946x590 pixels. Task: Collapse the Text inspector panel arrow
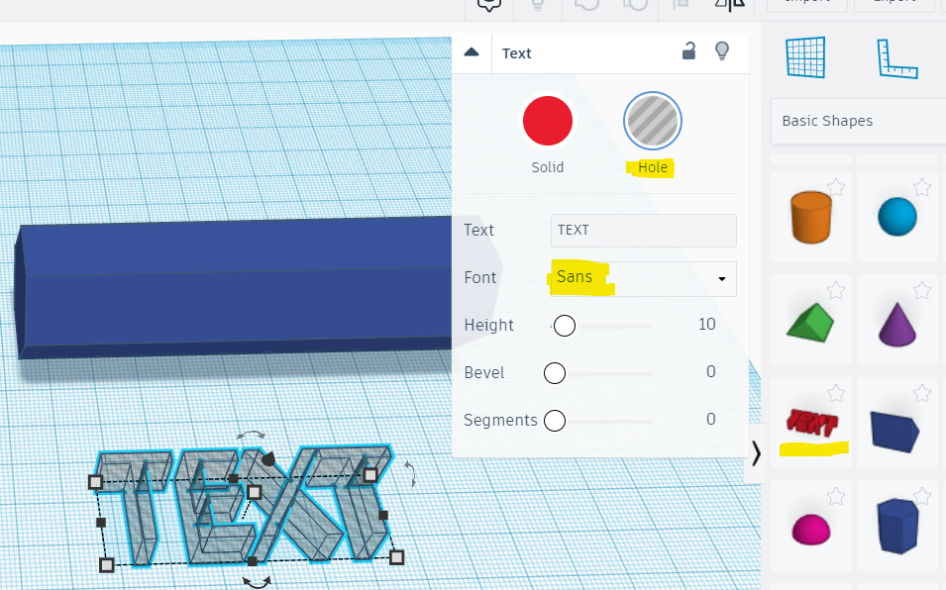[472, 52]
